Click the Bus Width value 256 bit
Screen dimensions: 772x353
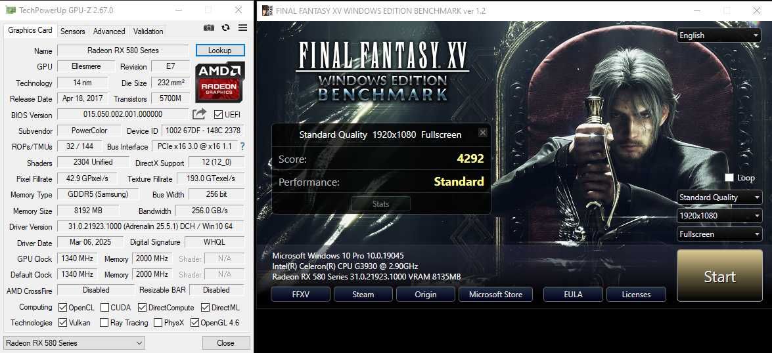[x=217, y=194]
